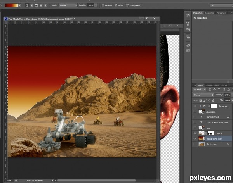Screen dimensions: 233x183
Task: Select the Background layer name
Action: (x=212, y=144)
